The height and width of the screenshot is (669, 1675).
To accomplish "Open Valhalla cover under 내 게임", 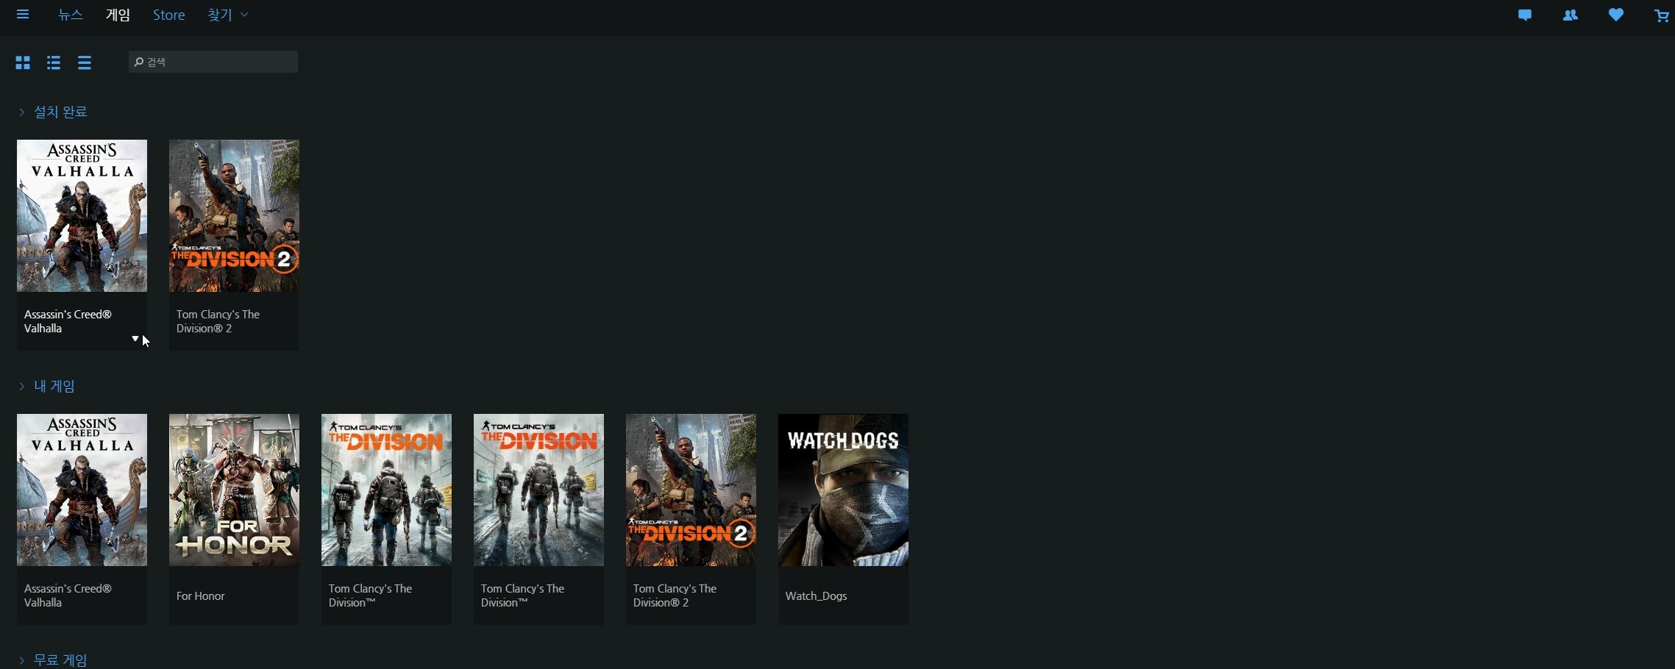I will pos(82,490).
